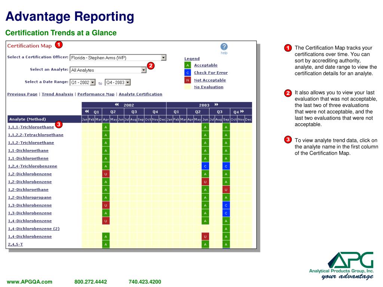Click the forward arrows beside 2003
The image size is (383, 287).
[x=216, y=105]
